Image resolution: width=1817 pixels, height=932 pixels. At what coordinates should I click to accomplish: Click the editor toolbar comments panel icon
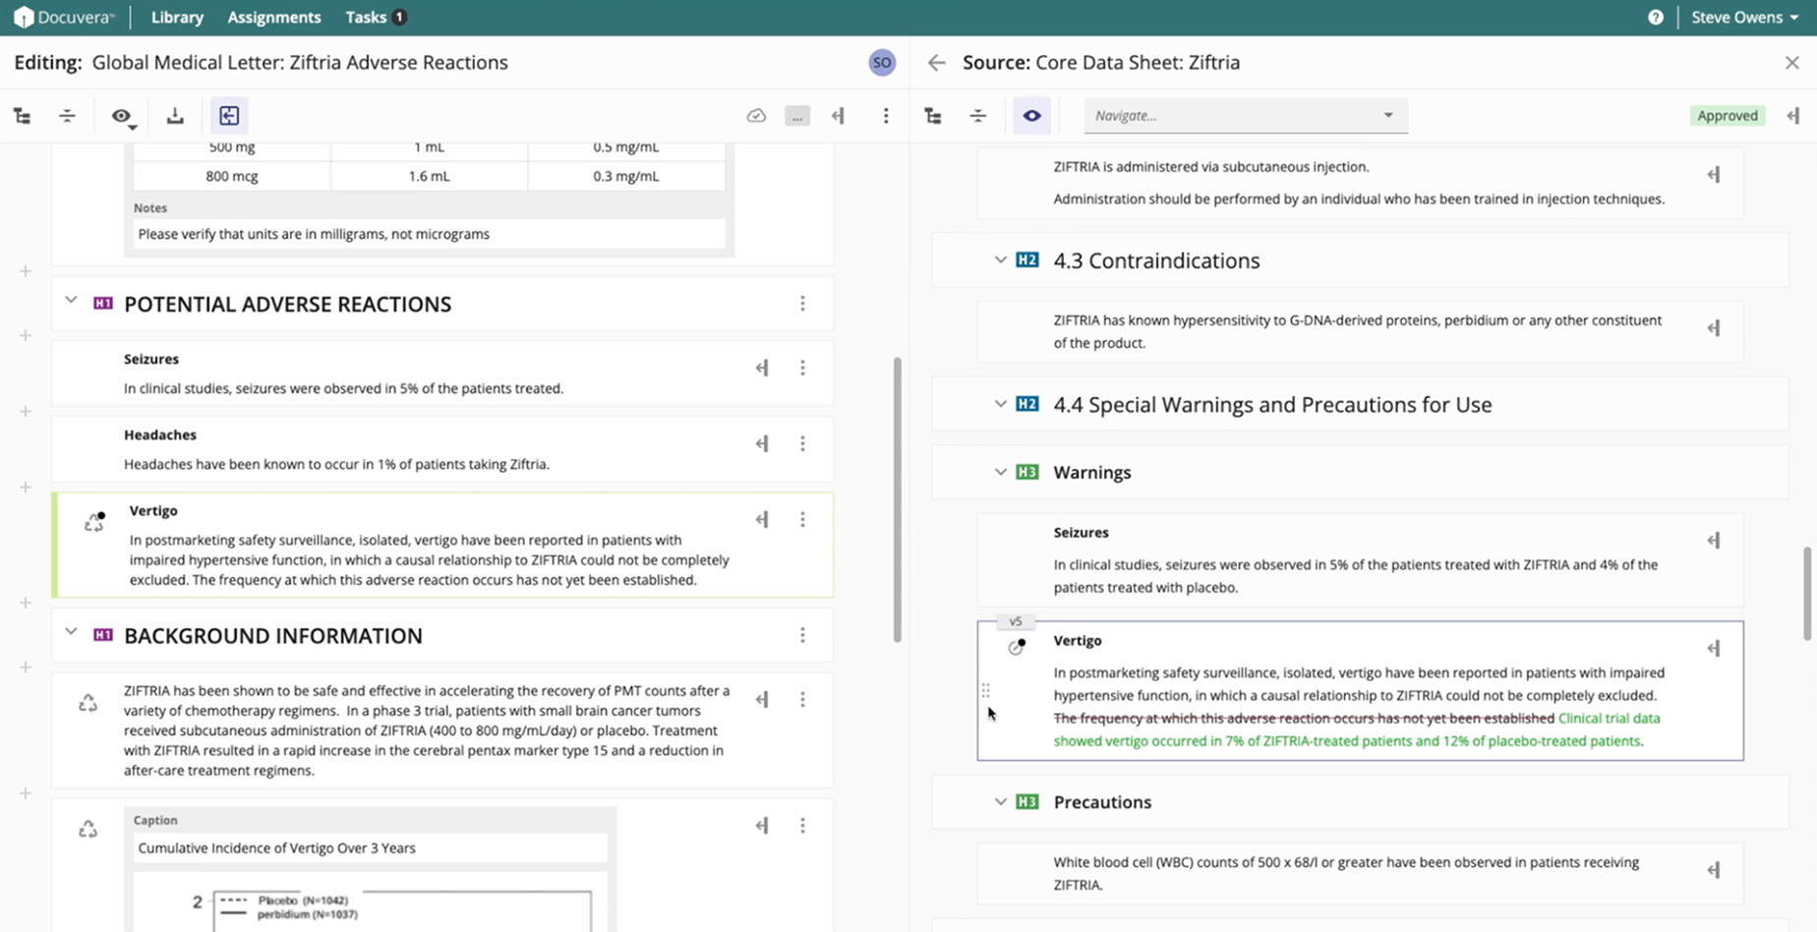pyautogui.click(x=838, y=116)
